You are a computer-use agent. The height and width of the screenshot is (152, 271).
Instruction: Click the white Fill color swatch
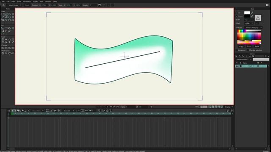247,13
